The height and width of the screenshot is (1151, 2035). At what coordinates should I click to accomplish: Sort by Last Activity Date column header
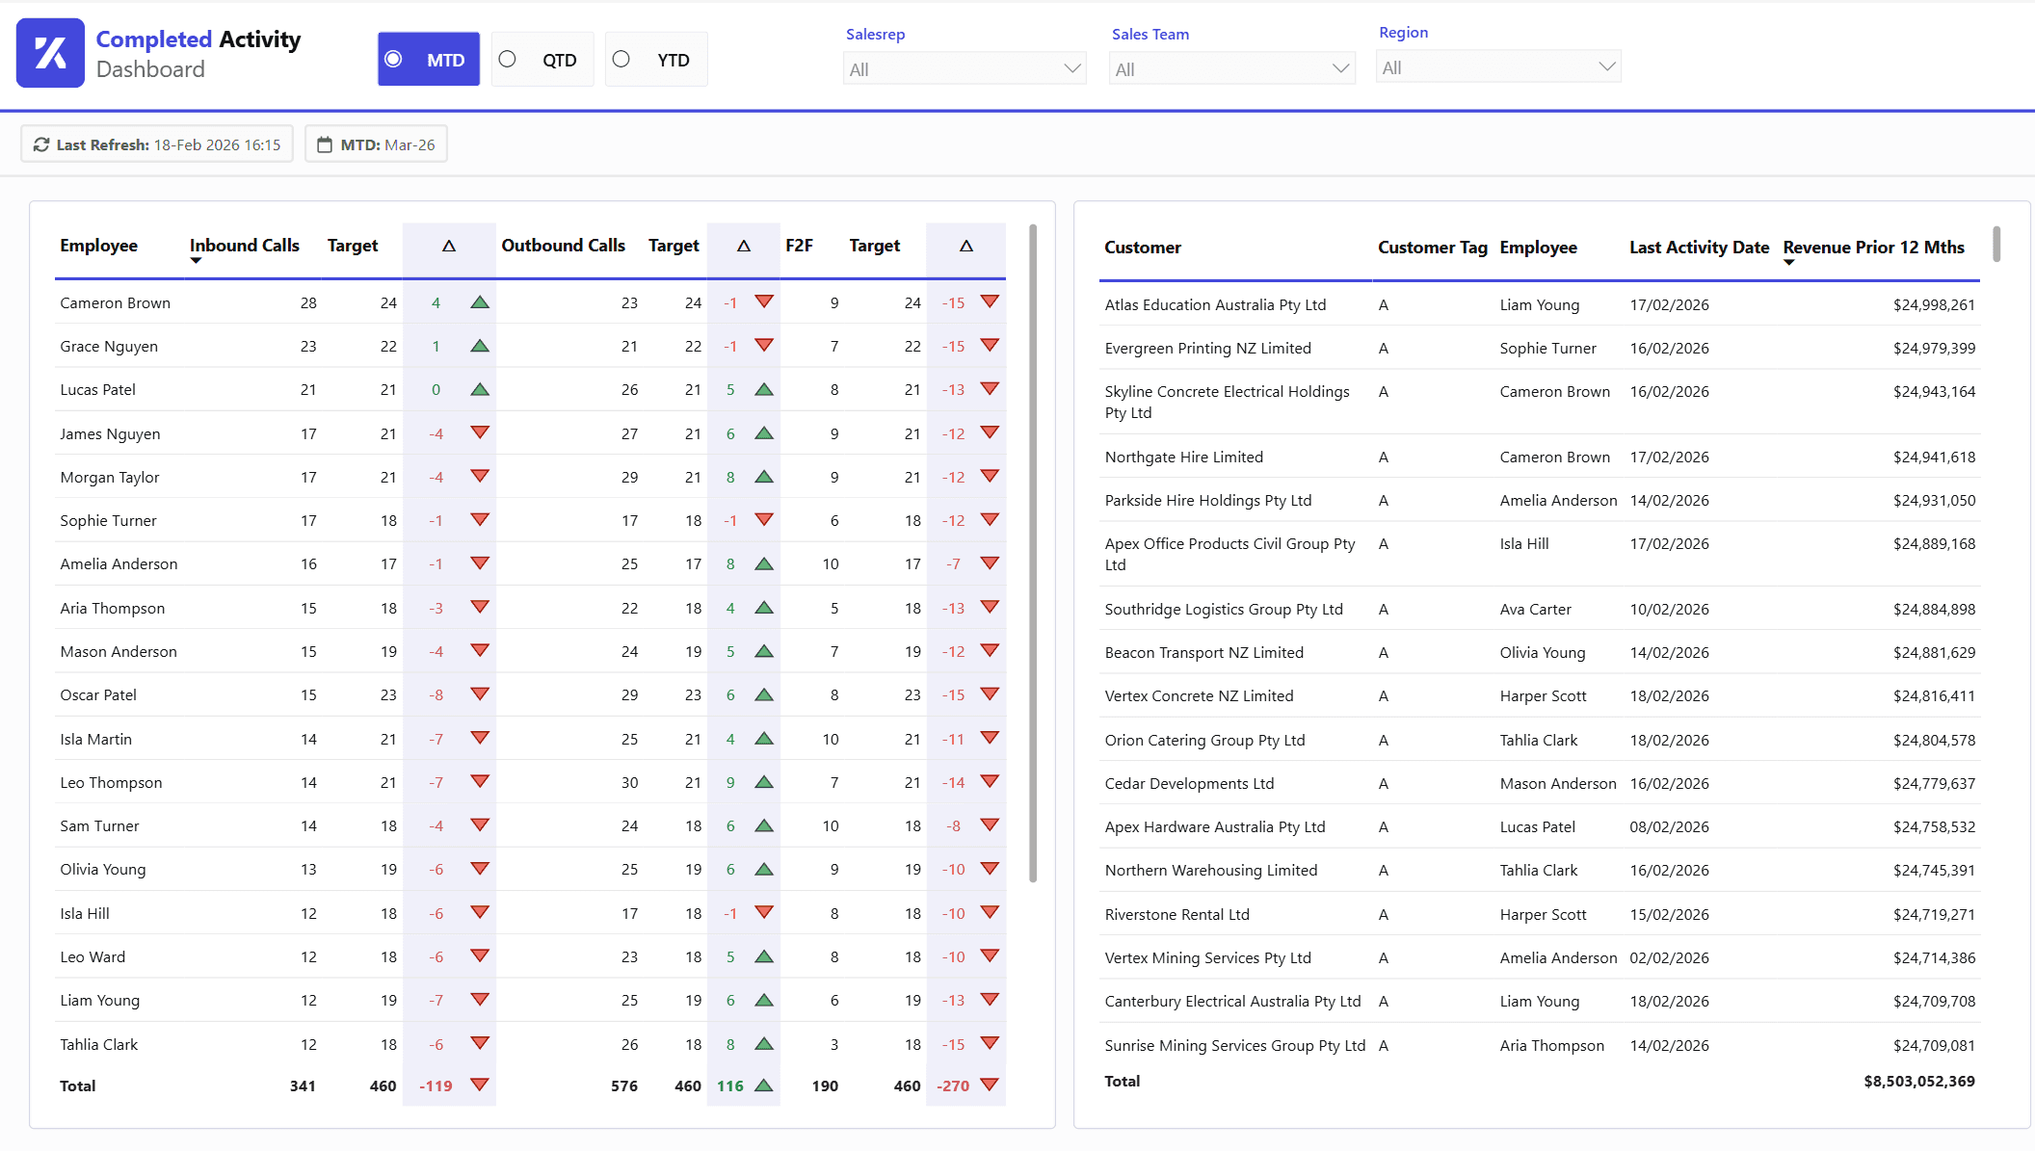coord(1699,248)
